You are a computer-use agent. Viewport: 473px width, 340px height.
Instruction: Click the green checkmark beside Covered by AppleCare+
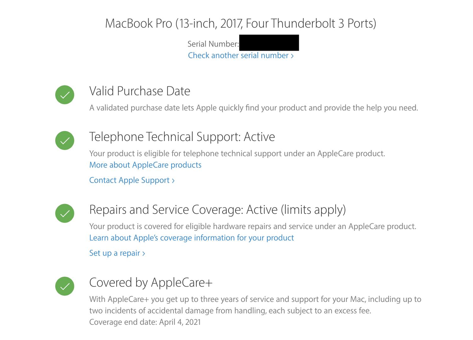tap(65, 286)
